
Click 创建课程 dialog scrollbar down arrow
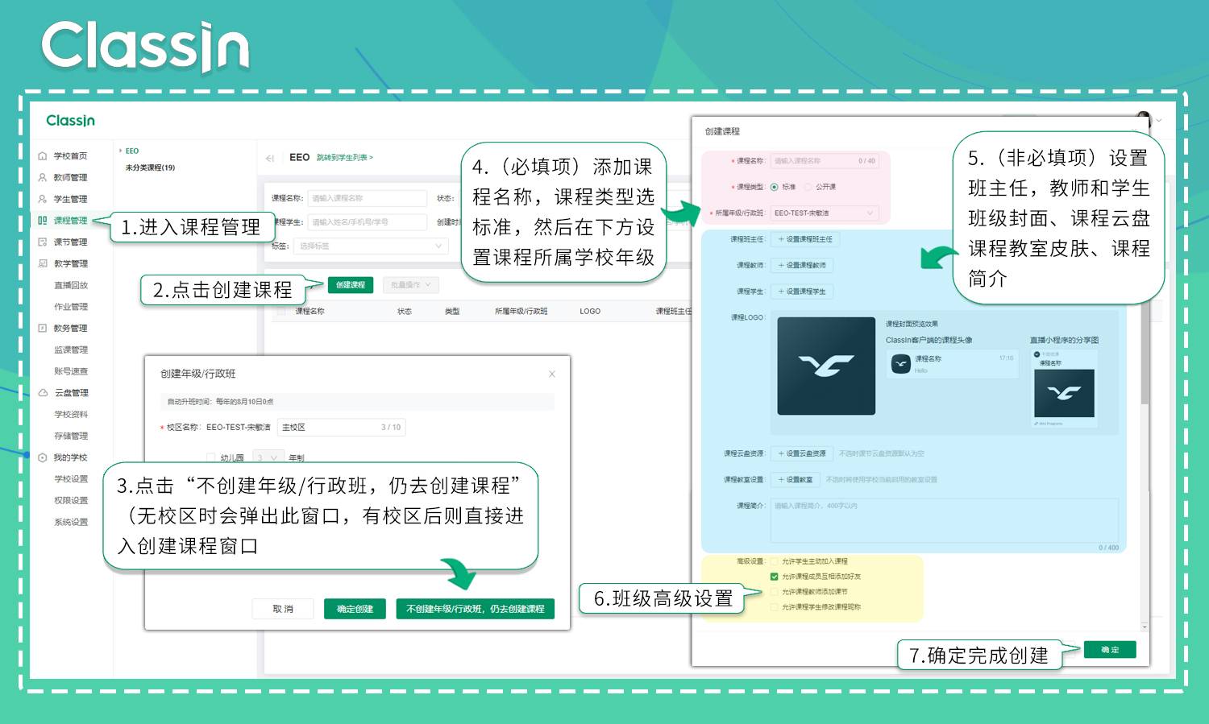coord(1145,627)
